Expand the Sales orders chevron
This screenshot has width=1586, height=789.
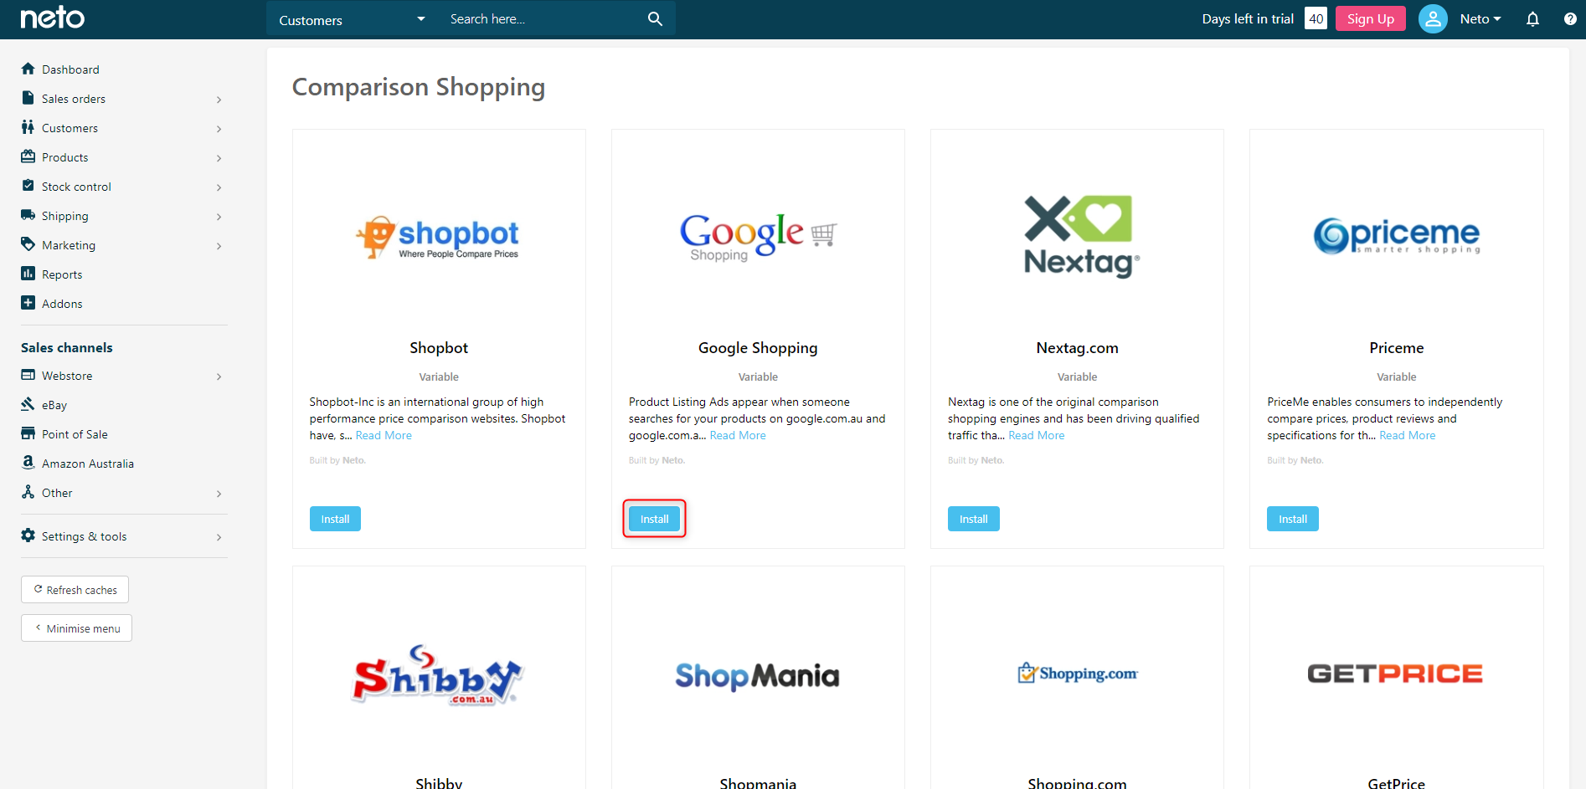click(219, 100)
